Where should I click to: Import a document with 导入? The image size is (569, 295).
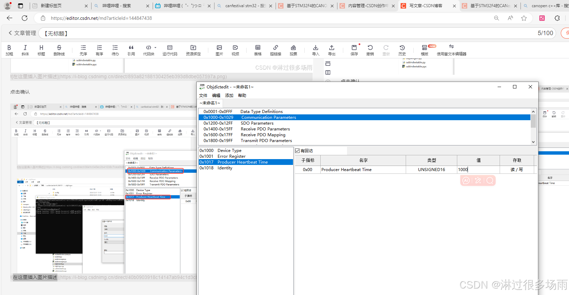(x=316, y=50)
